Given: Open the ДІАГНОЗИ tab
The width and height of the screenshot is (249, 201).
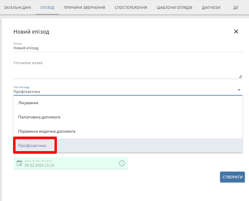Looking at the screenshot, I should coord(211,7).
